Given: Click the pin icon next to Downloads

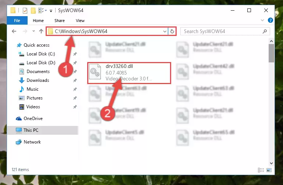Looking at the screenshot, I should [75, 80].
